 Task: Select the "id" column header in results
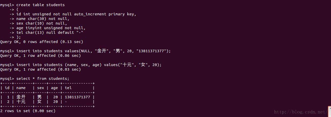(x=7, y=88)
